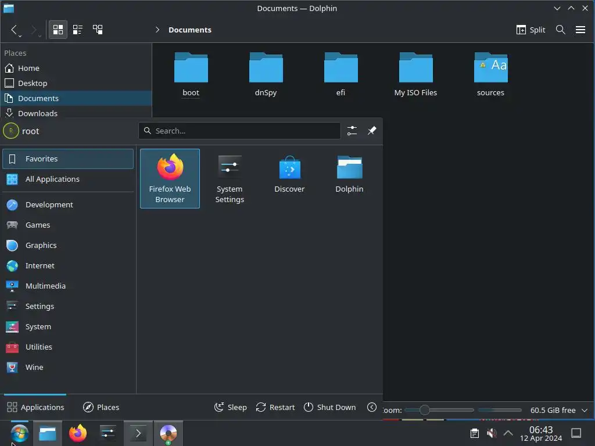The height and width of the screenshot is (446, 595).
Task: Open the clock showing 06:43
Action: click(541, 433)
